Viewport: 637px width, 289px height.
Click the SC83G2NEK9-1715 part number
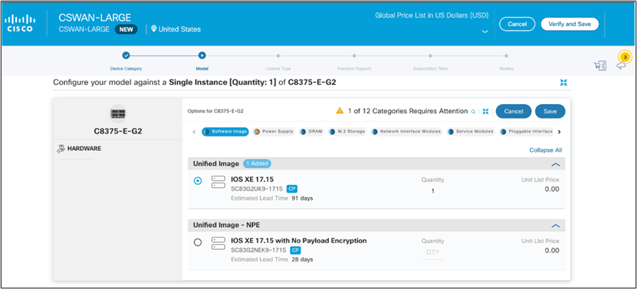(x=259, y=250)
